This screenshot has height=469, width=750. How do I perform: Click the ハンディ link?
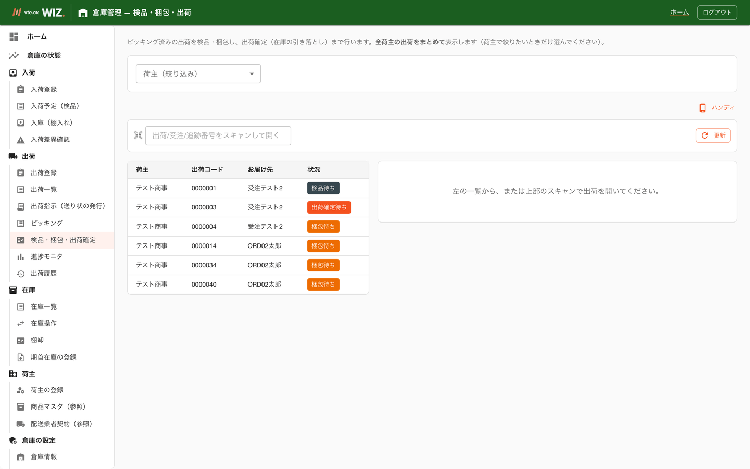point(717,108)
